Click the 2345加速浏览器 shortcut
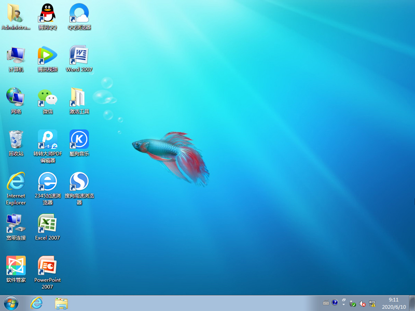This screenshot has height=311, width=415. coord(48,181)
